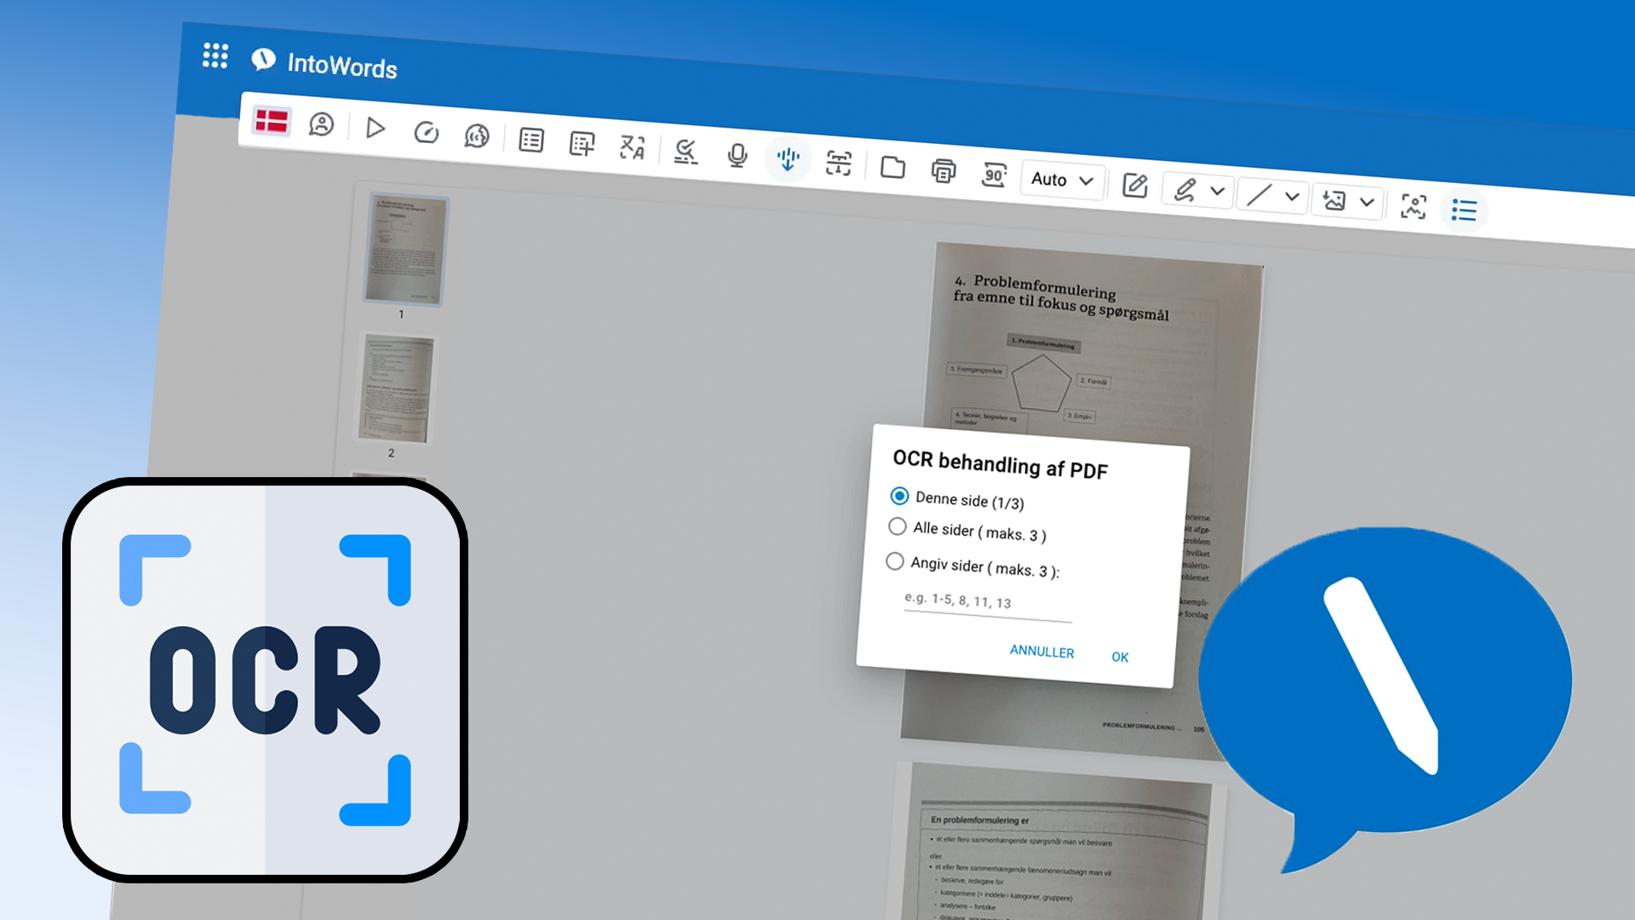Expand the Auto zoom dropdown
The width and height of the screenshot is (1635, 920).
click(1062, 180)
